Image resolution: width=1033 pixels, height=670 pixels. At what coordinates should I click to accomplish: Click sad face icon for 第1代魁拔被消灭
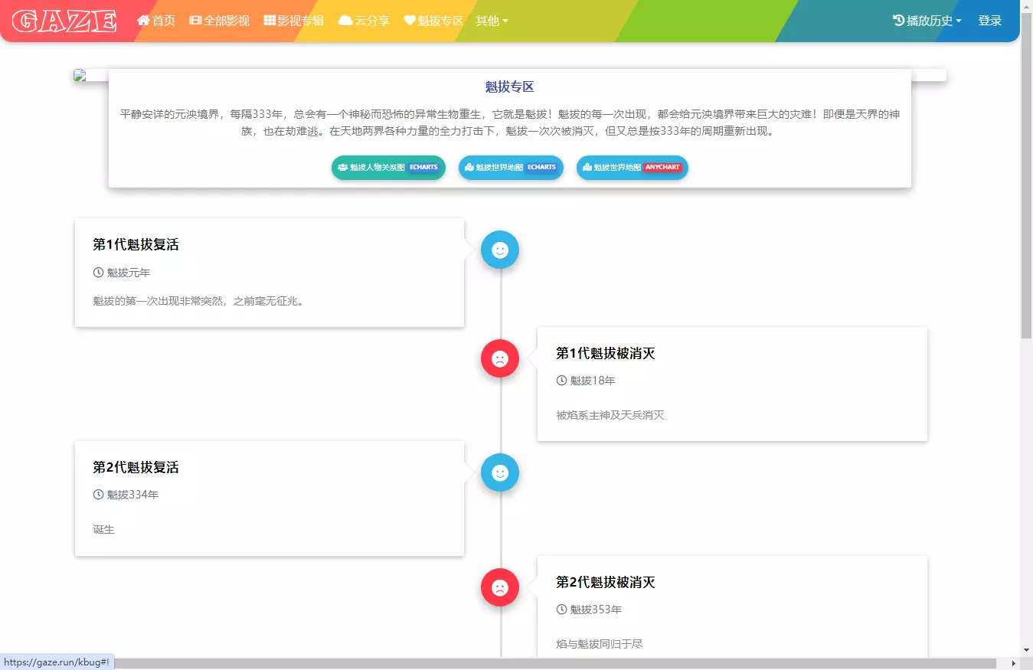tap(500, 358)
